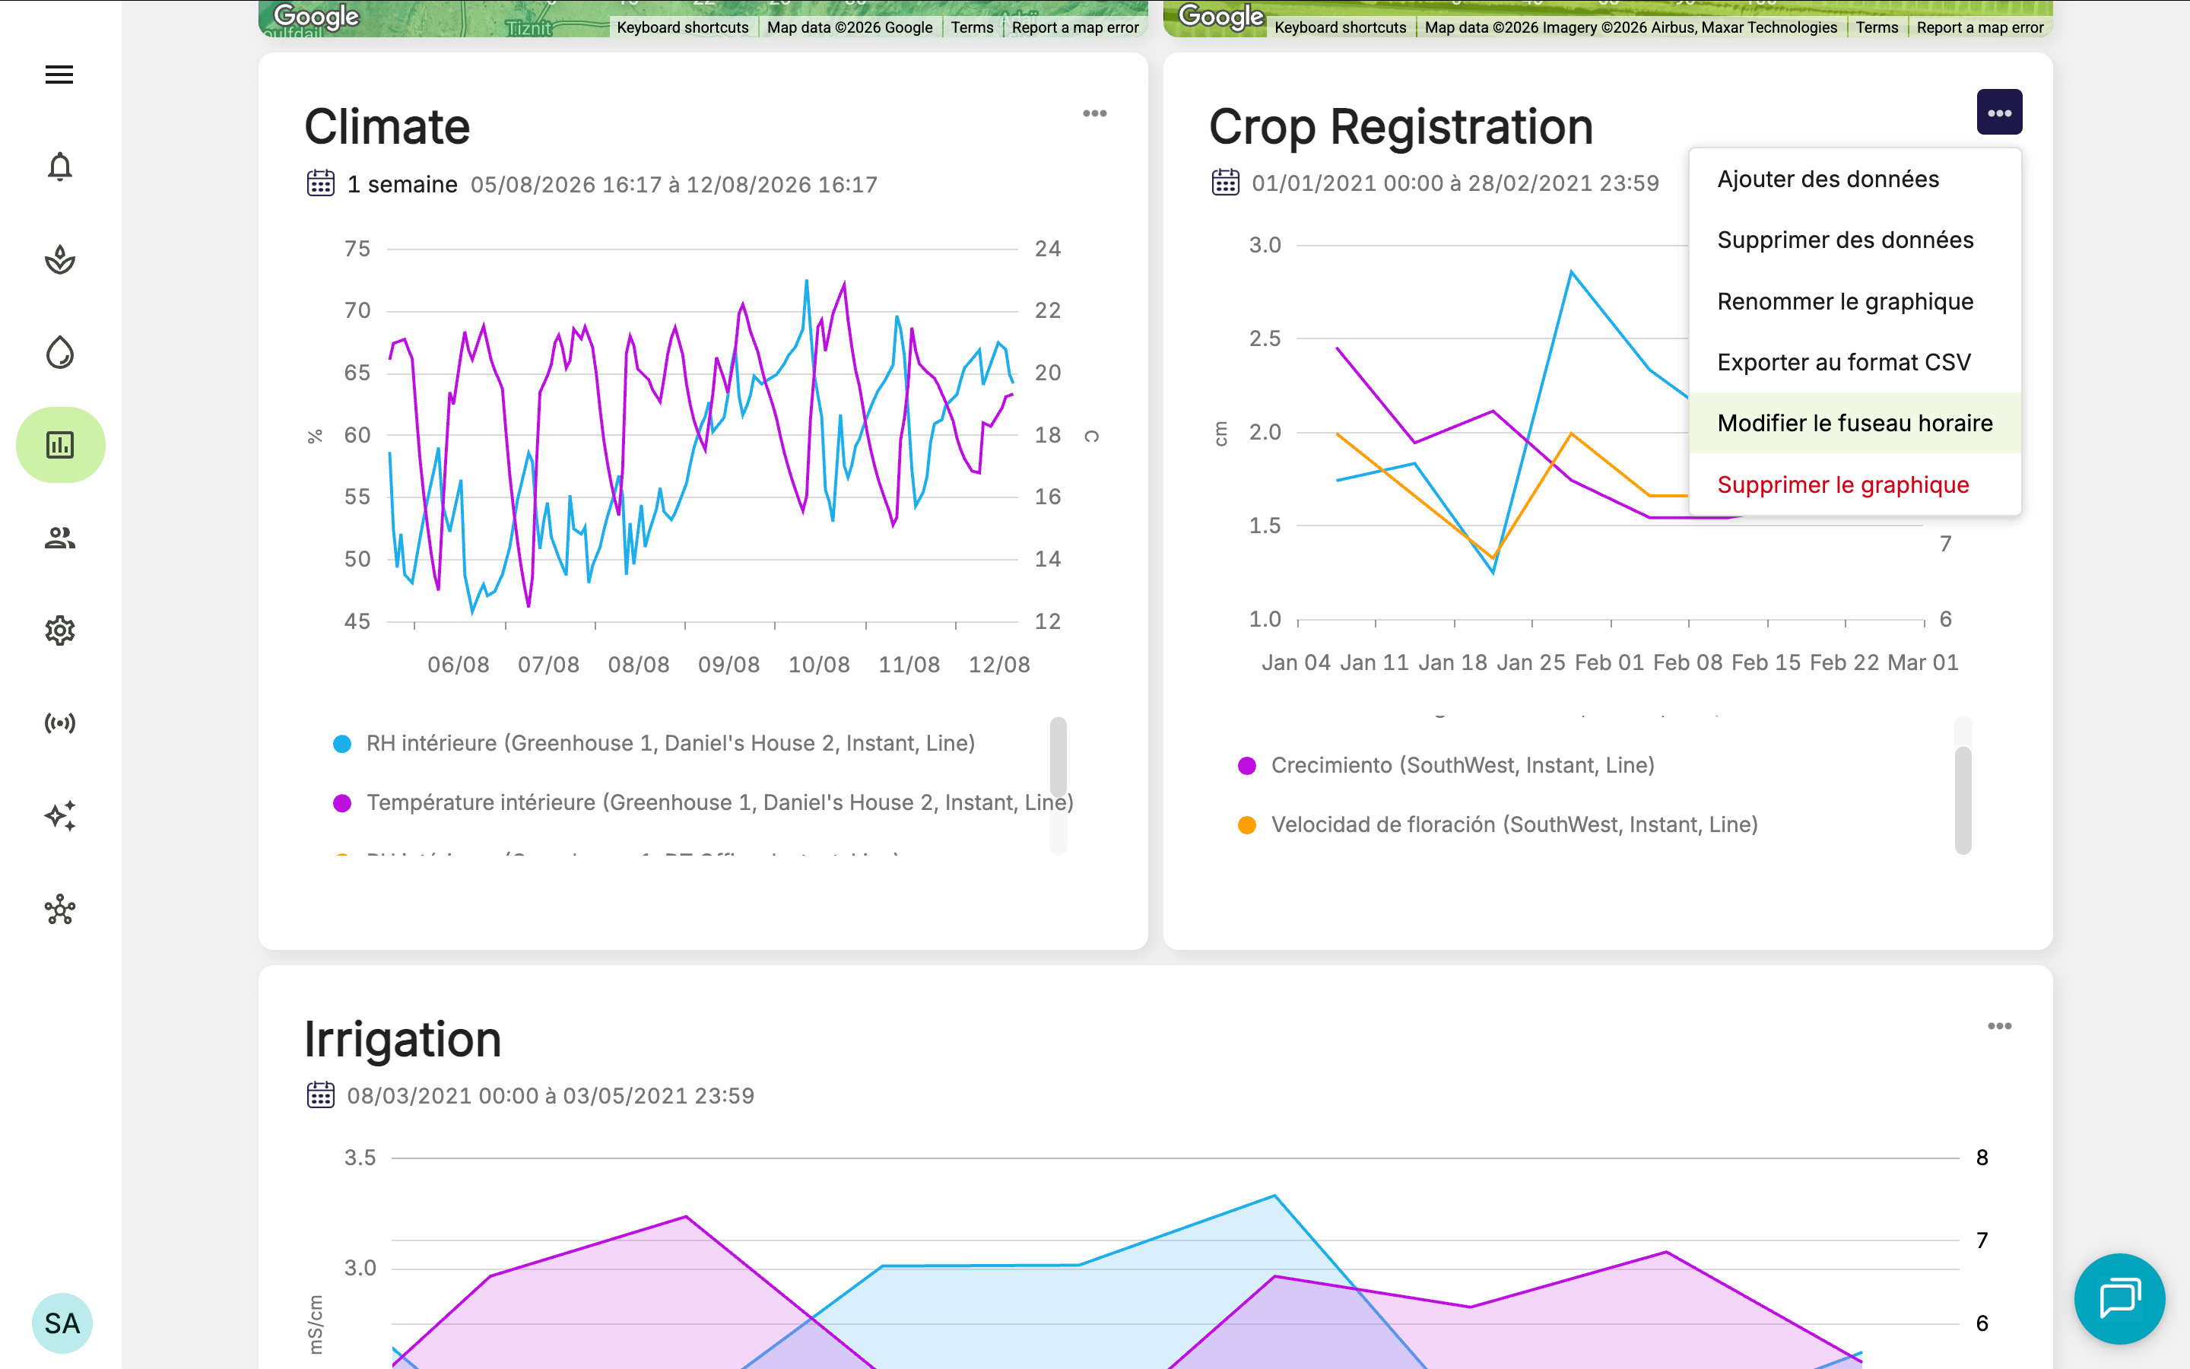Open the sparkles icon in sidebar
Image resolution: width=2190 pixels, height=1369 pixels.
pyautogui.click(x=60, y=816)
